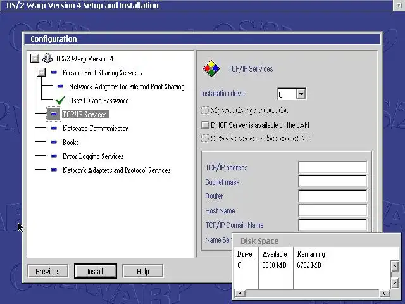Click the computer icon beside OS/2 Warp Version 4

pos(47,58)
